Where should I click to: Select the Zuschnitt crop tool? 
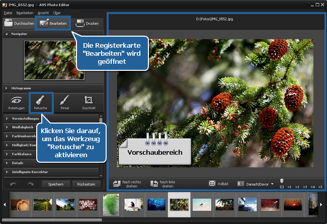(89, 102)
